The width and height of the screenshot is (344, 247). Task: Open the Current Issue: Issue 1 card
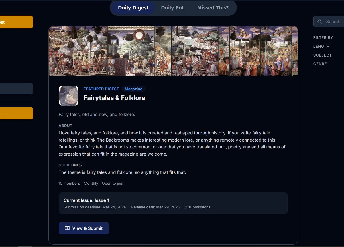coord(173,203)
